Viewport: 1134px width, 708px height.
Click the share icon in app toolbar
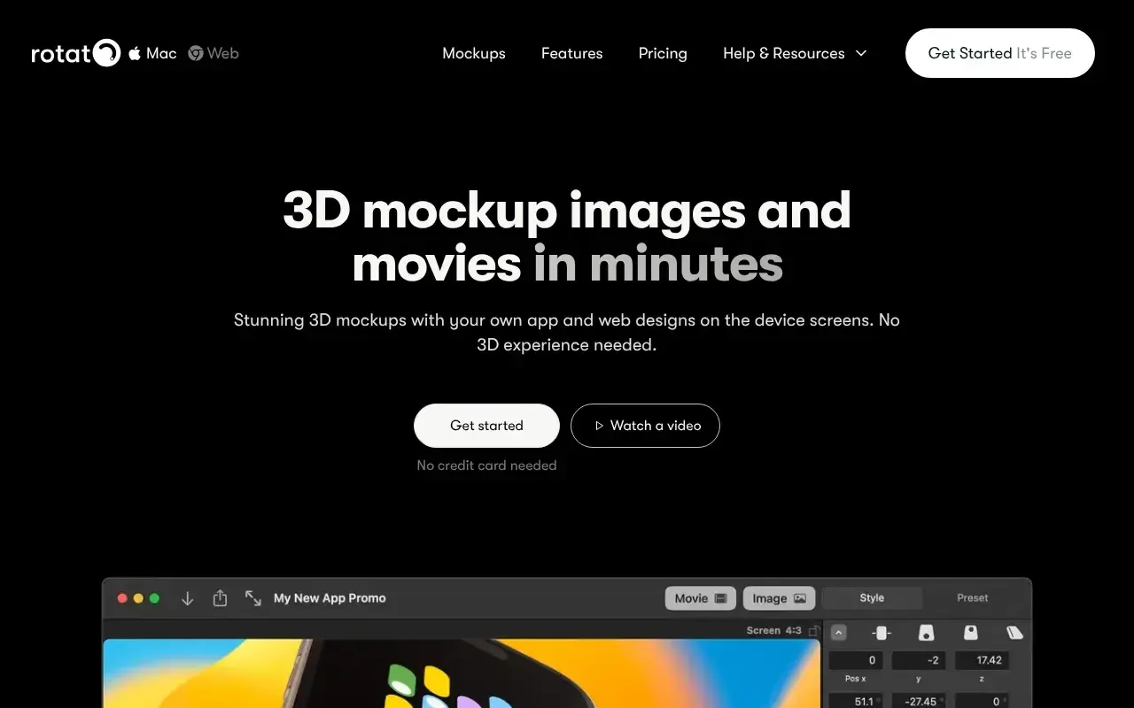[220, 598]
